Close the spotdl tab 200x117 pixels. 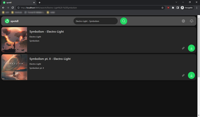pyautogui.click(x=34, y=3)
